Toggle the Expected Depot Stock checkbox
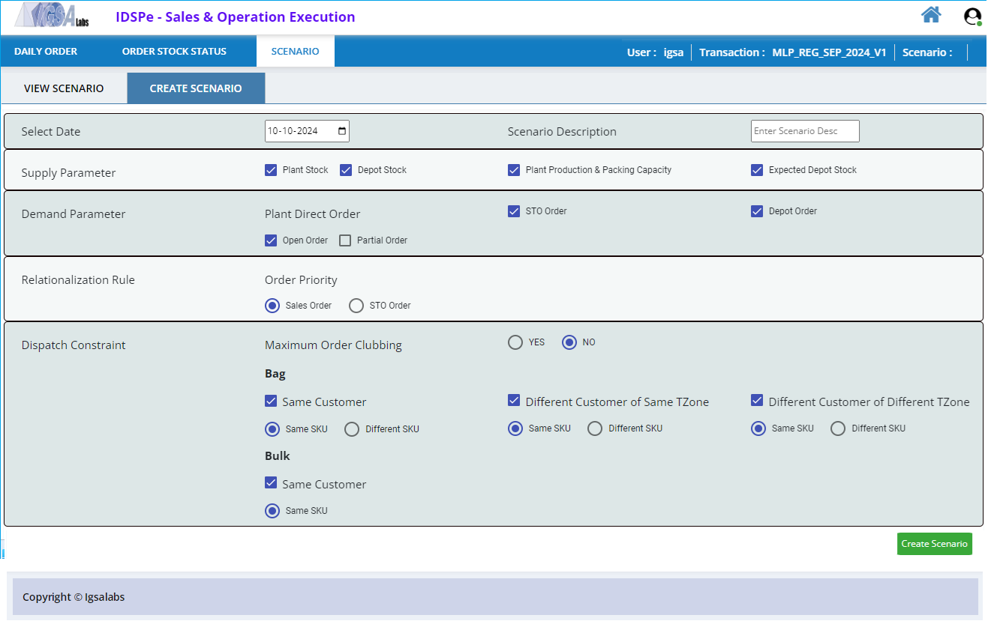This screenshot has height=627, width=1000. pyautogui.click(x=757, y=170)
